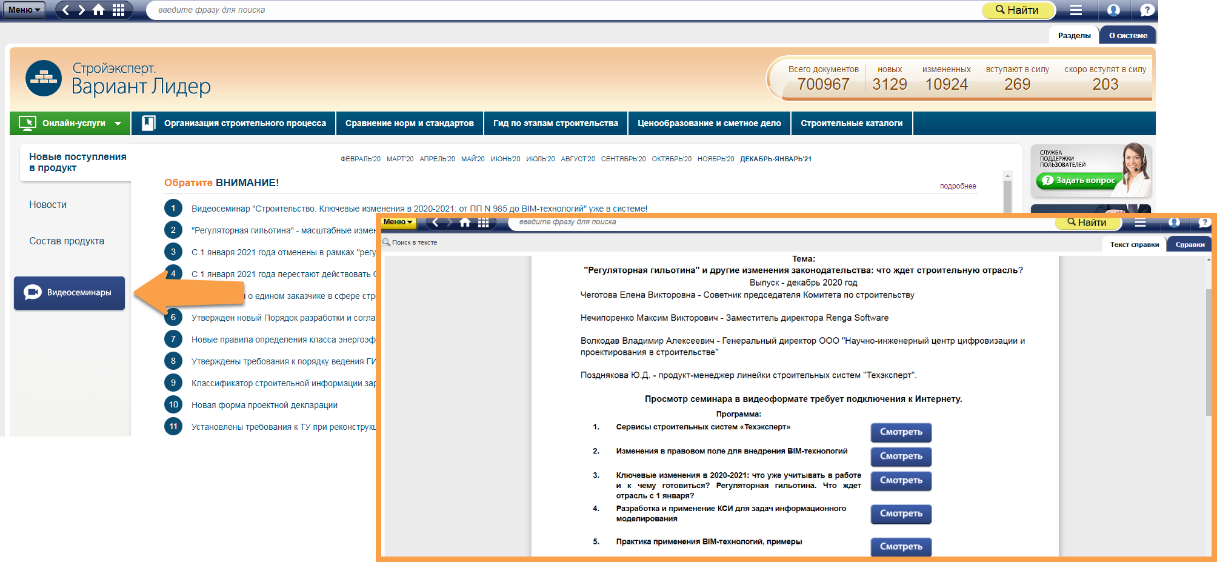
Task: Click the user profile icon at top right
Action: point(1113,10)
